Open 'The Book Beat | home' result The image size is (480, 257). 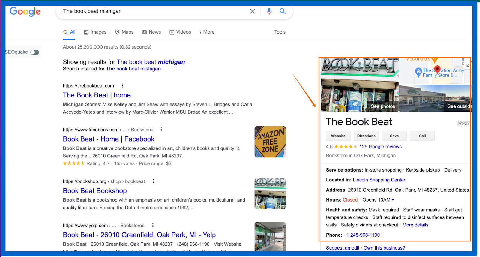97,95
